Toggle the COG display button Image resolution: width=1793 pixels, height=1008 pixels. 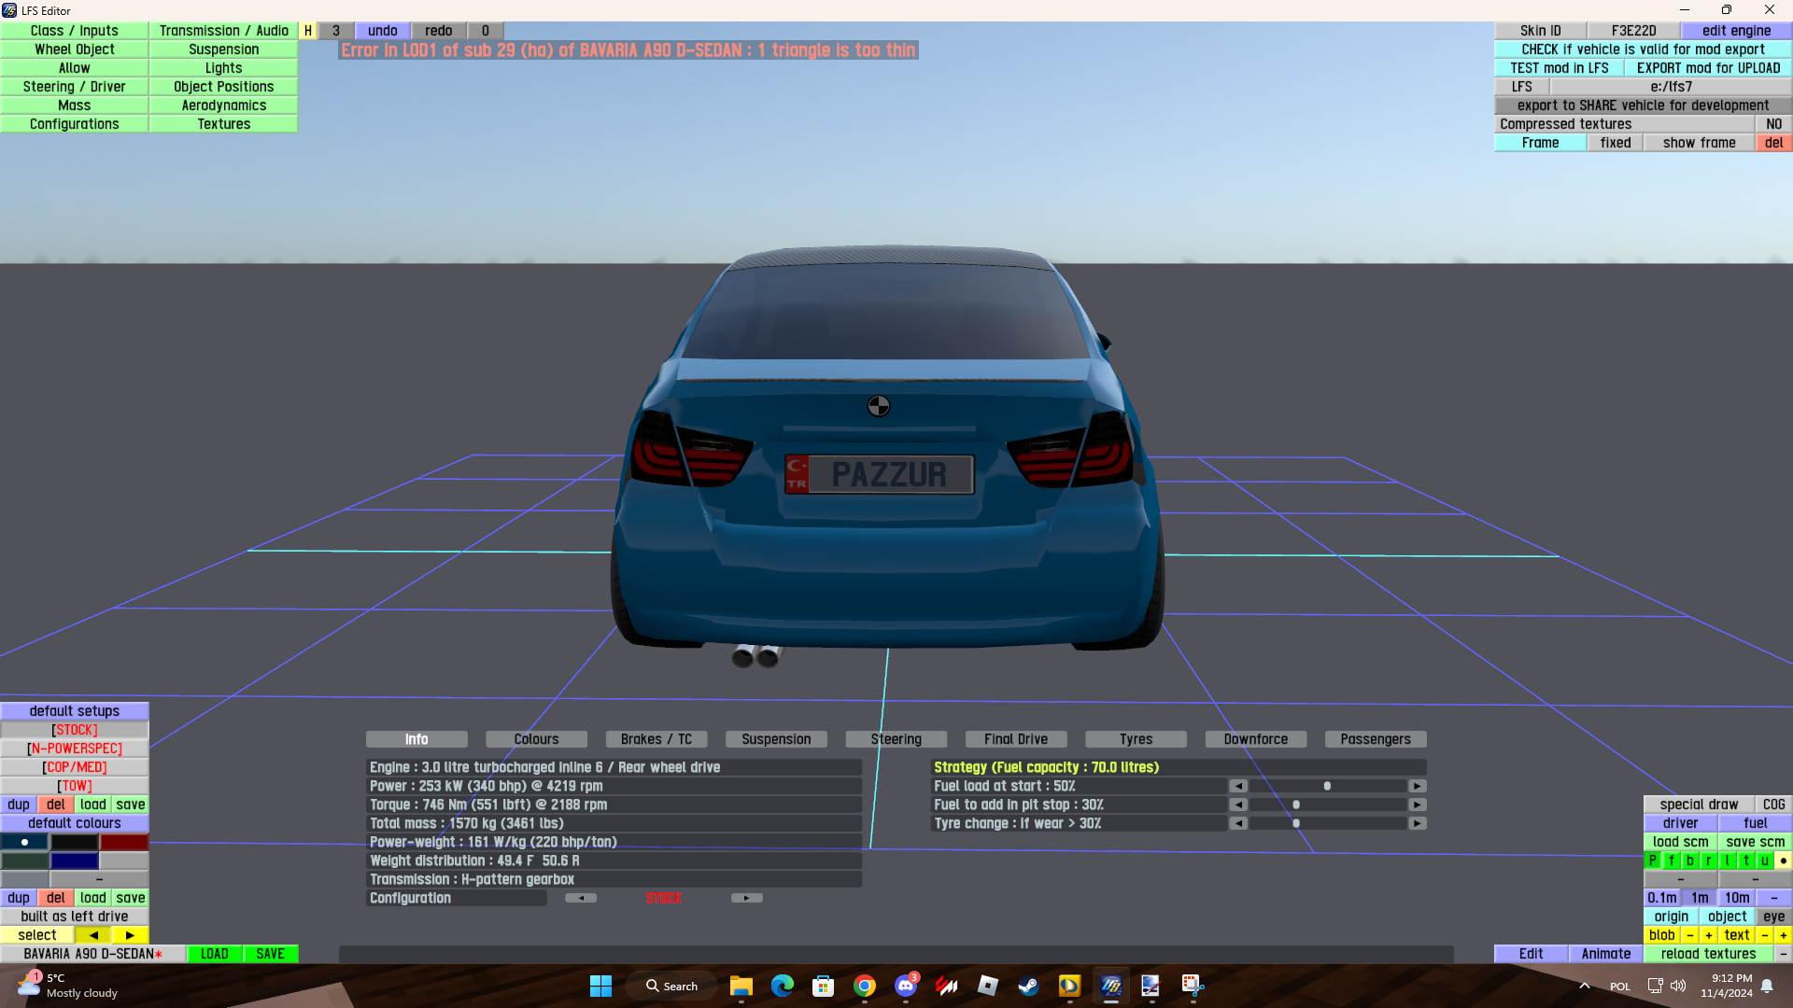pyautogui.click(x=1773, y=805)
